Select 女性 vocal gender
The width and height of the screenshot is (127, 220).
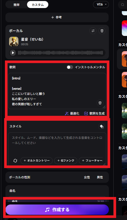click(x=87, y=177)
